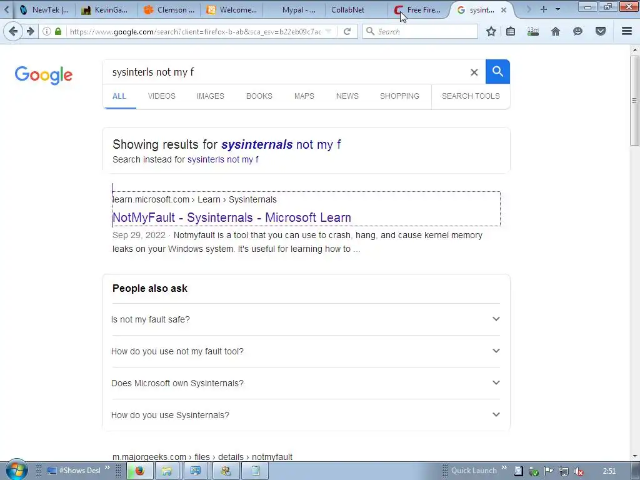
Task: Open the downloads indicator showing 13m
Action: pyautogui.click(x=533, y=31)
